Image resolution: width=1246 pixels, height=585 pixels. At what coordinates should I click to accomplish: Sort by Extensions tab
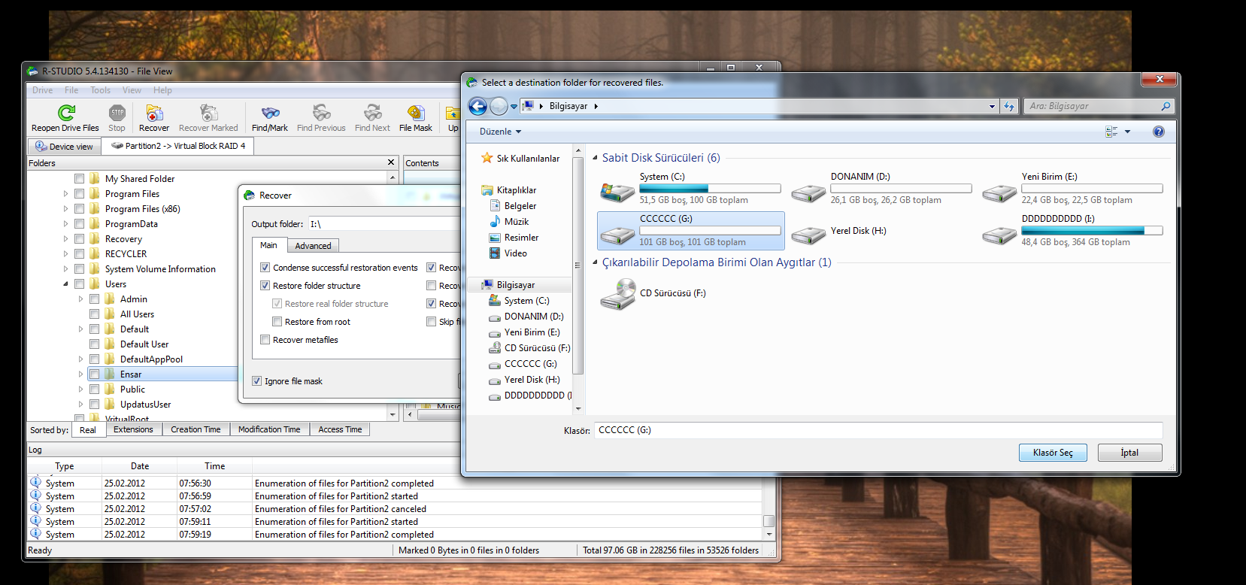133,429
